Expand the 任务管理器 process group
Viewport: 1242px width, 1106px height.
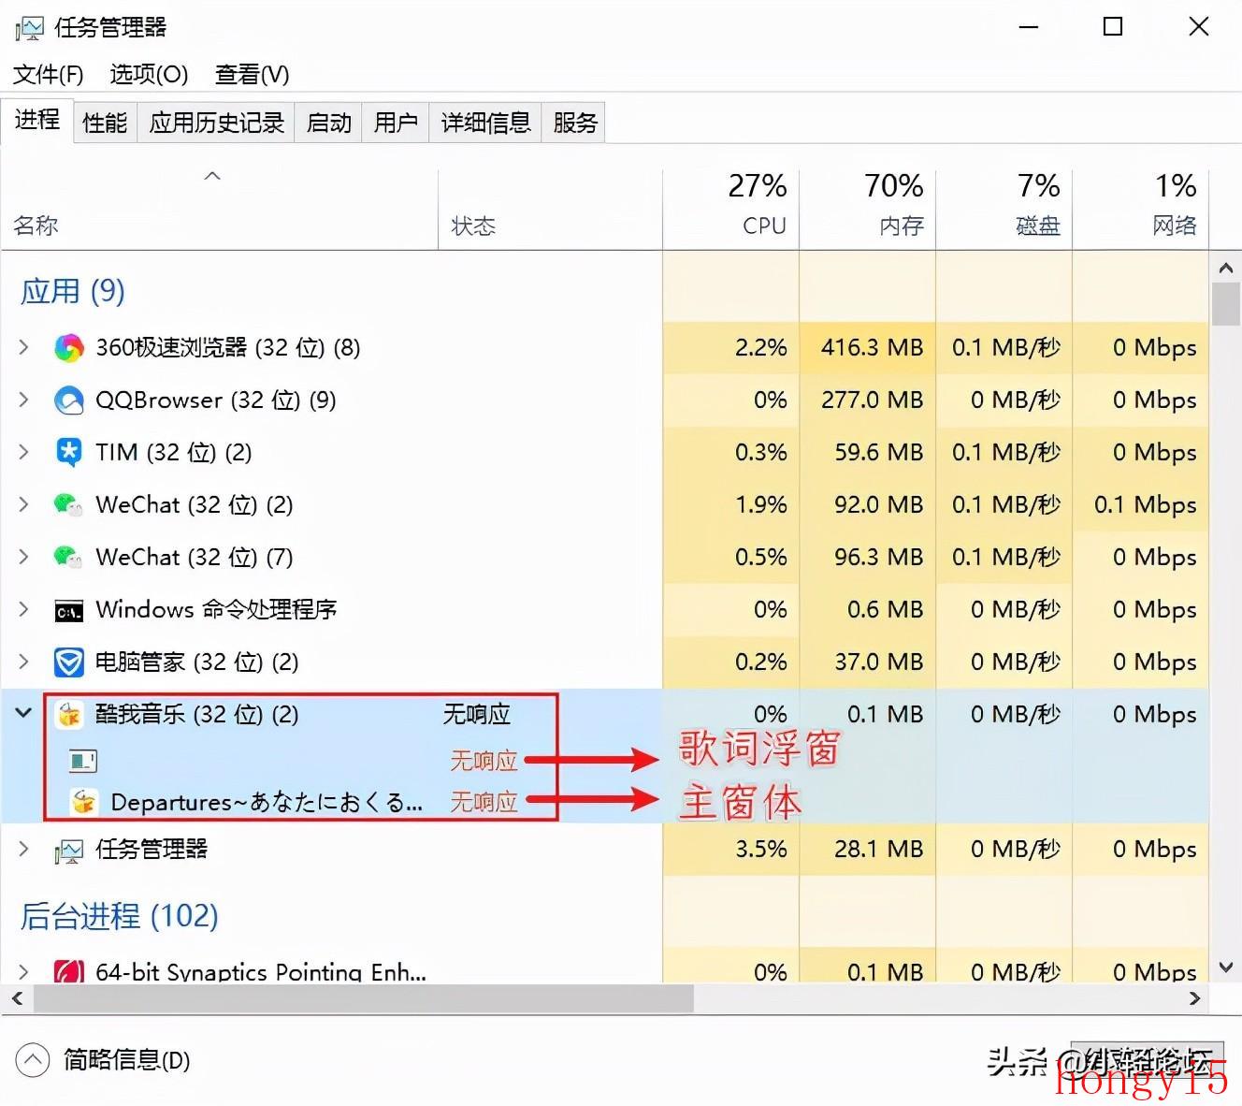pos(23,850)
